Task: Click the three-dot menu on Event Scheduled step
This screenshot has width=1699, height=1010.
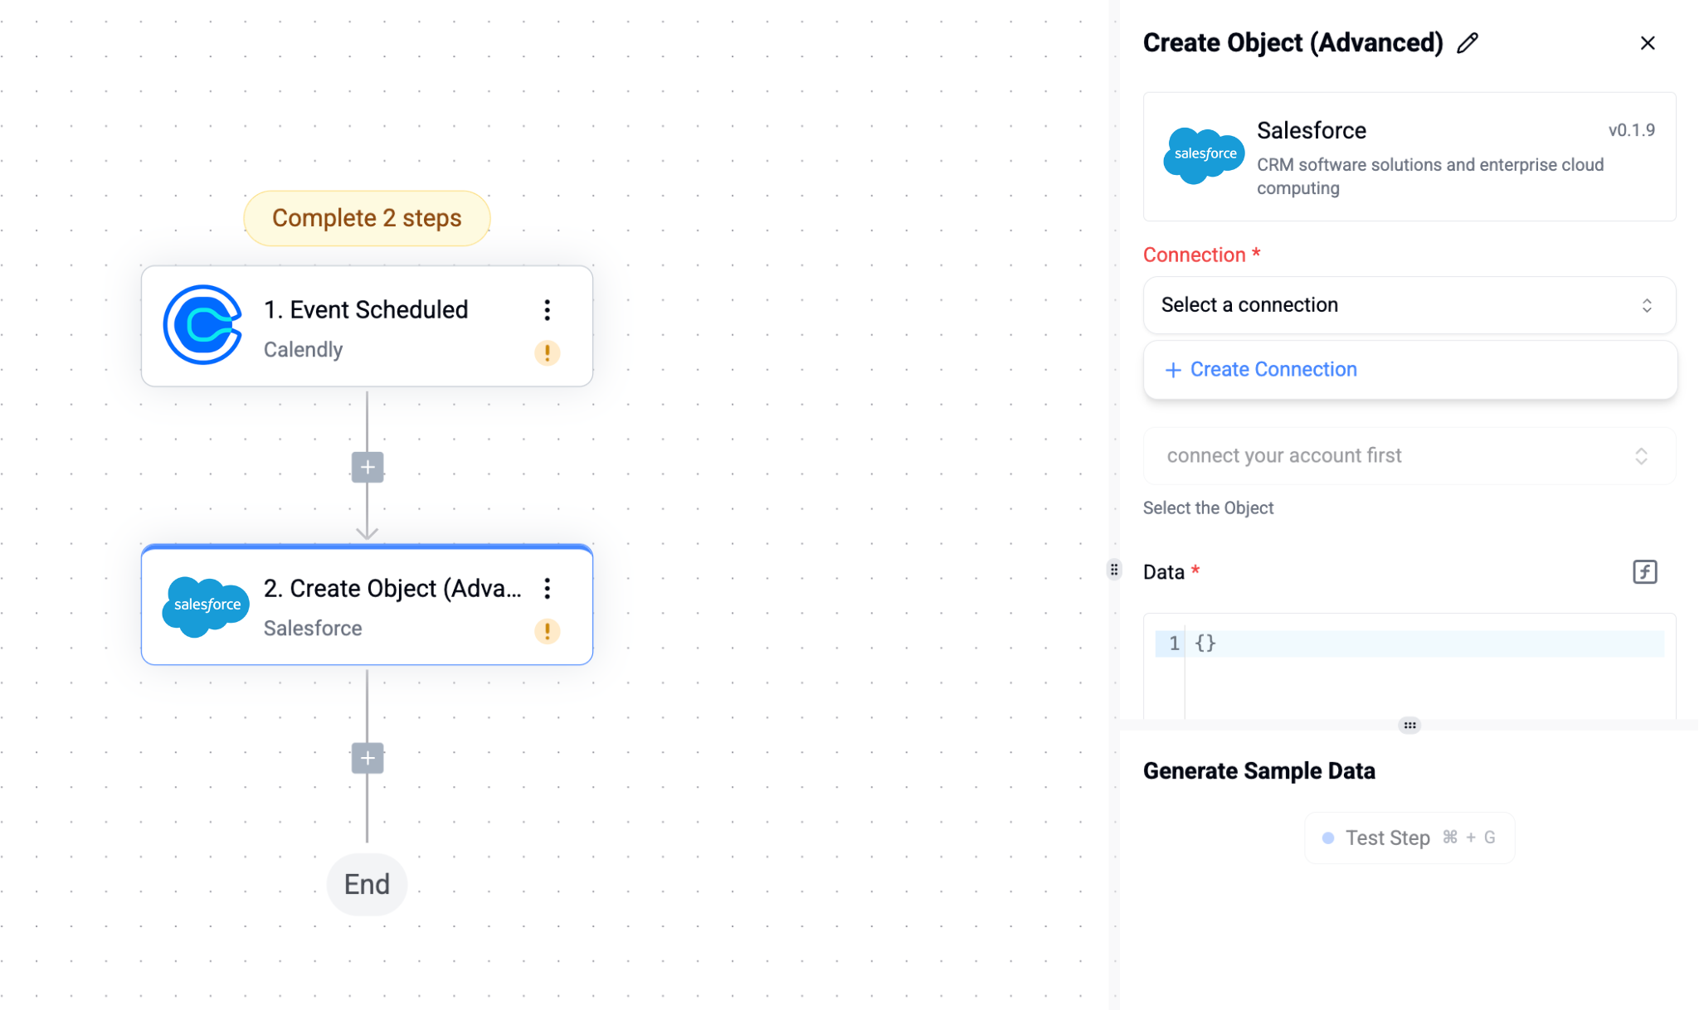Action: [x=547, y=310]
